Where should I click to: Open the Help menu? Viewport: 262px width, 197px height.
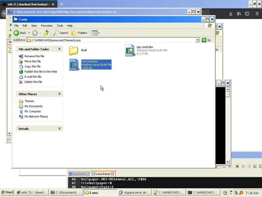pyautogui.click(x=70, y=26)
